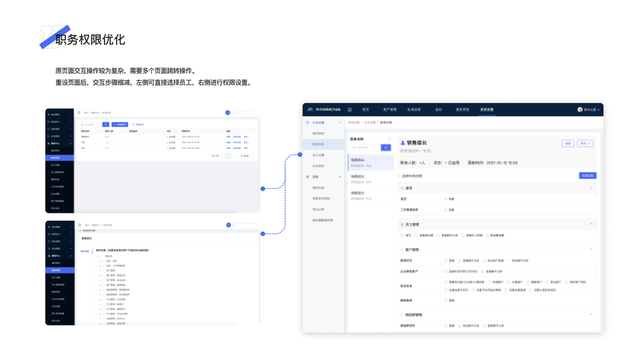626x352 pixels.
Task: Select 企业资料 in the light sidebar
Action: [x=318, y=165]
